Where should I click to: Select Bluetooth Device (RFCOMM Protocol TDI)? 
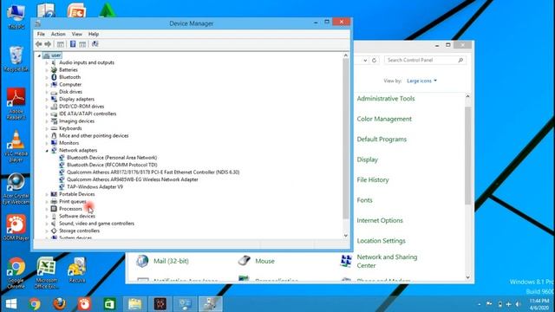112,165
